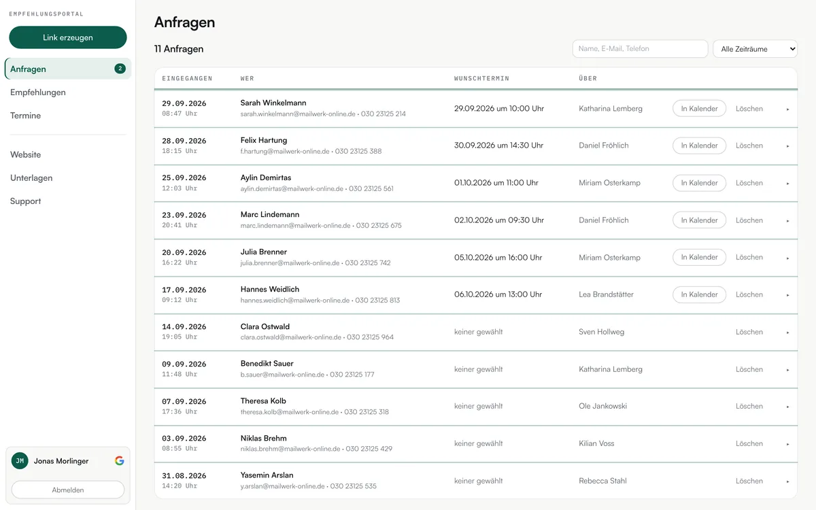The height and width of the screenshot is (510, 816).
Task: Click the unread badge on Anfragen
Action: (120, 69)
